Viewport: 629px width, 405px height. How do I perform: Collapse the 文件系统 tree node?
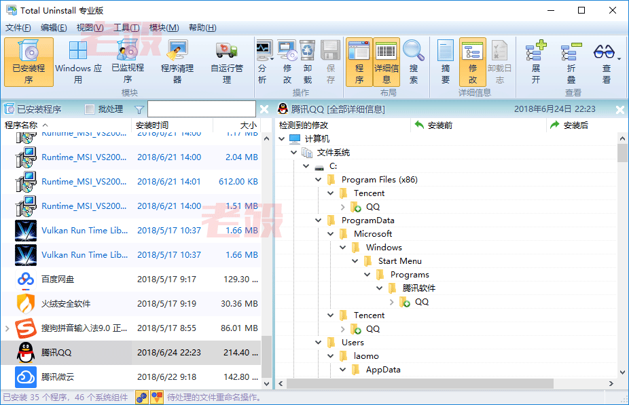tap(293, 152)
